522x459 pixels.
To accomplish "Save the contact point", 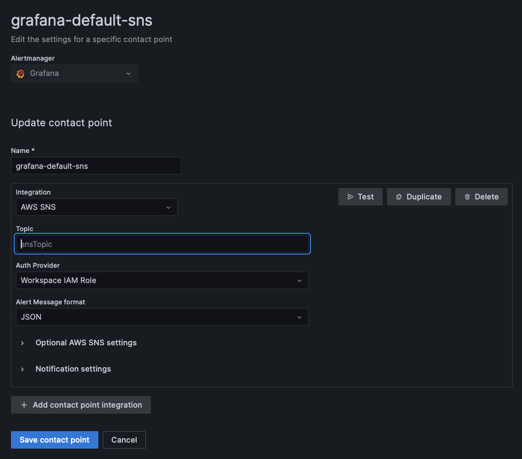I will pos(55,440).
